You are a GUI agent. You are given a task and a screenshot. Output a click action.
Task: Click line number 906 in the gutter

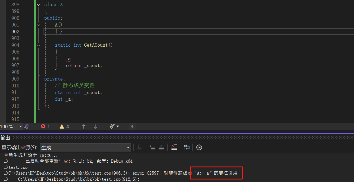[x=15, y=59]
